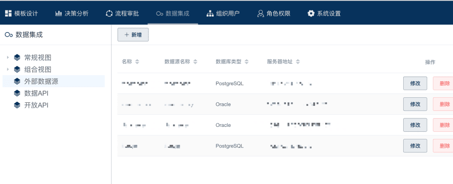The height and width of the screenshot is (184, 453).
Task: Click the layers icon beside 数据API
Action: click(17, 93)
